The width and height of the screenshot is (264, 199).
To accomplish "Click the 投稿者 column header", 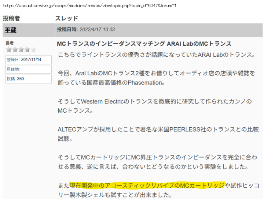I will [11, 18].
